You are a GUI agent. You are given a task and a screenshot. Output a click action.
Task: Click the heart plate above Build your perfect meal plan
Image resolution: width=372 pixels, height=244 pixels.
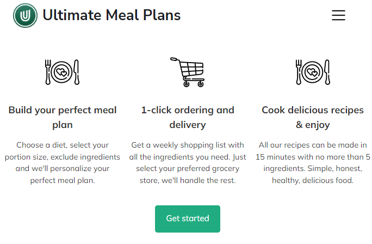(62, 72)
